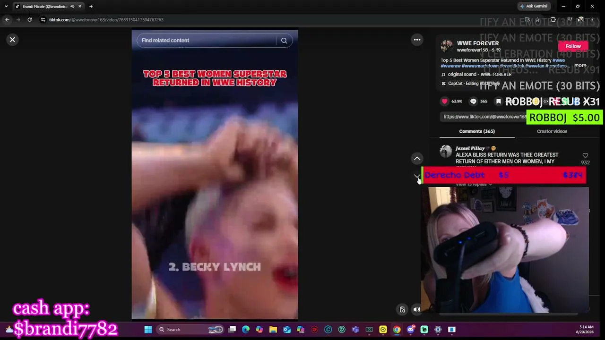Save the video with the bookmark icon

[498, 101]
